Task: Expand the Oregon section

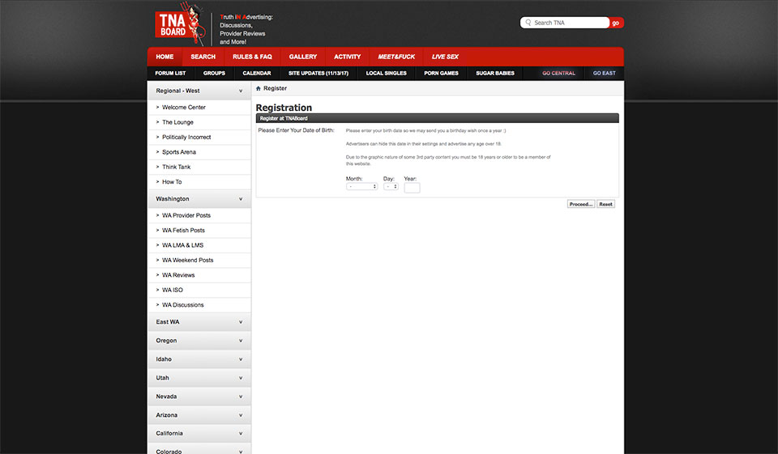Action: tap(241, 341)
